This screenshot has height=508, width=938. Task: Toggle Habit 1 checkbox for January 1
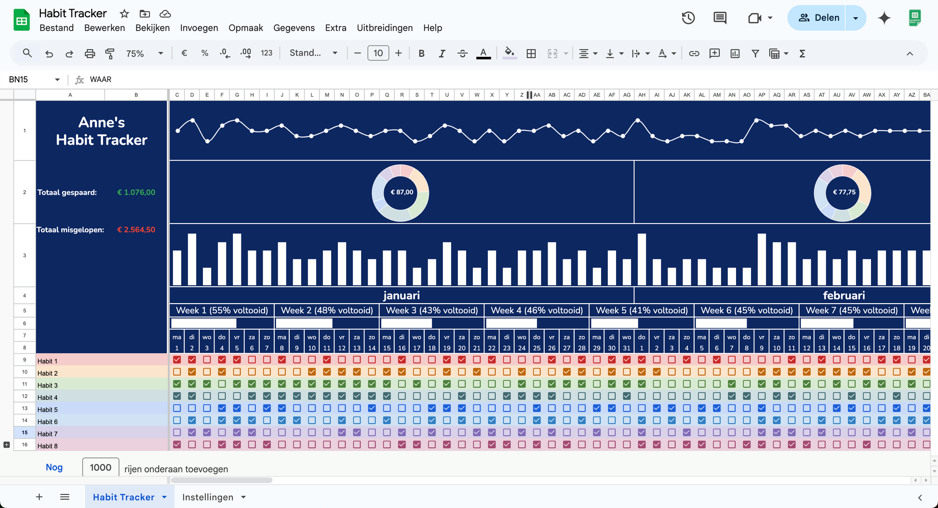(x=177, y=360)
